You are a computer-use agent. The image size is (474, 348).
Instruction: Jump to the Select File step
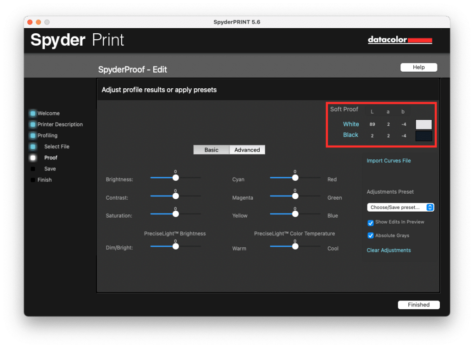coord(57,147)
